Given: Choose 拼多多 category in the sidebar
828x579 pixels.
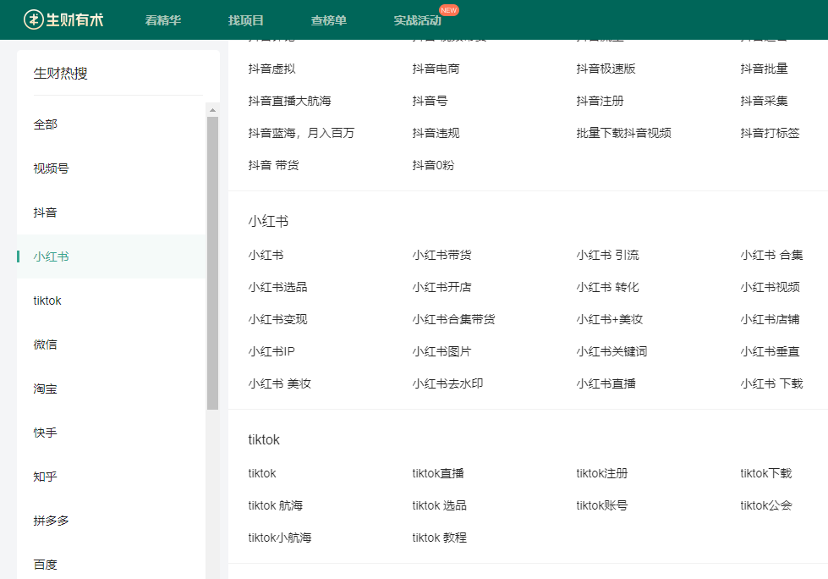Looking at the screenshot, I should [x=52, y=521].
